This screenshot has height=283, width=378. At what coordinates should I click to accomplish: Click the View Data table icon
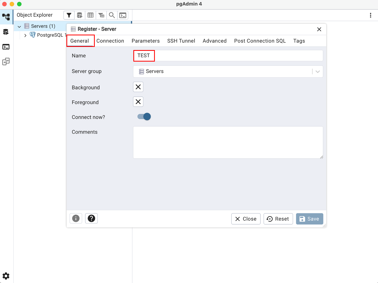tap(91, 15)
